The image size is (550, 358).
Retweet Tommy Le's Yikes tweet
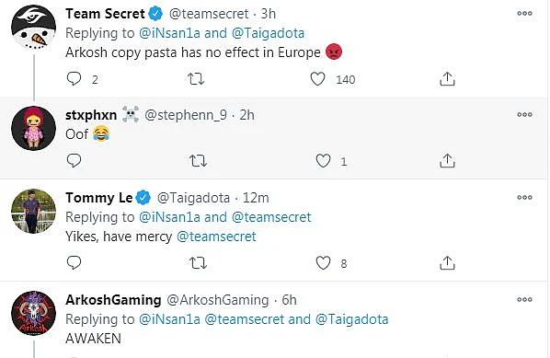pyautogui.click(x=198, y=263)
